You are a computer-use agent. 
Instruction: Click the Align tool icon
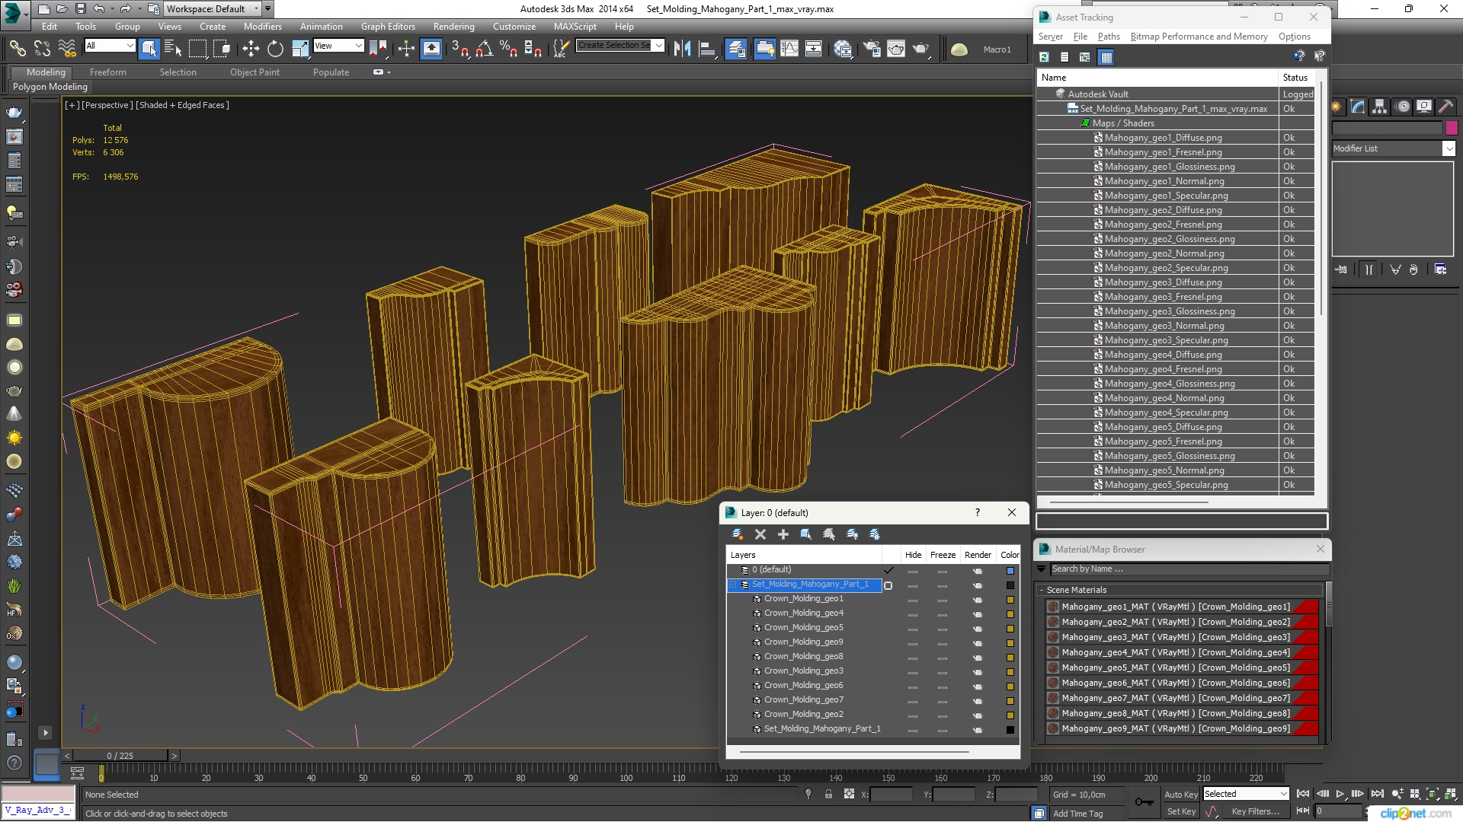pyautogui.click(x=707, y=49)
